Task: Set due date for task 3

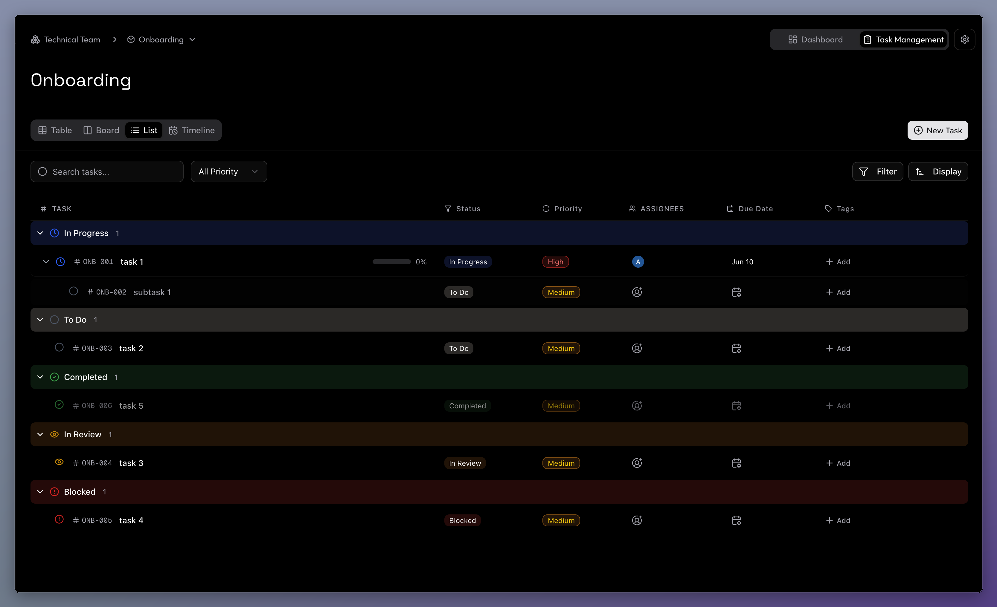Action: (737, 463)
